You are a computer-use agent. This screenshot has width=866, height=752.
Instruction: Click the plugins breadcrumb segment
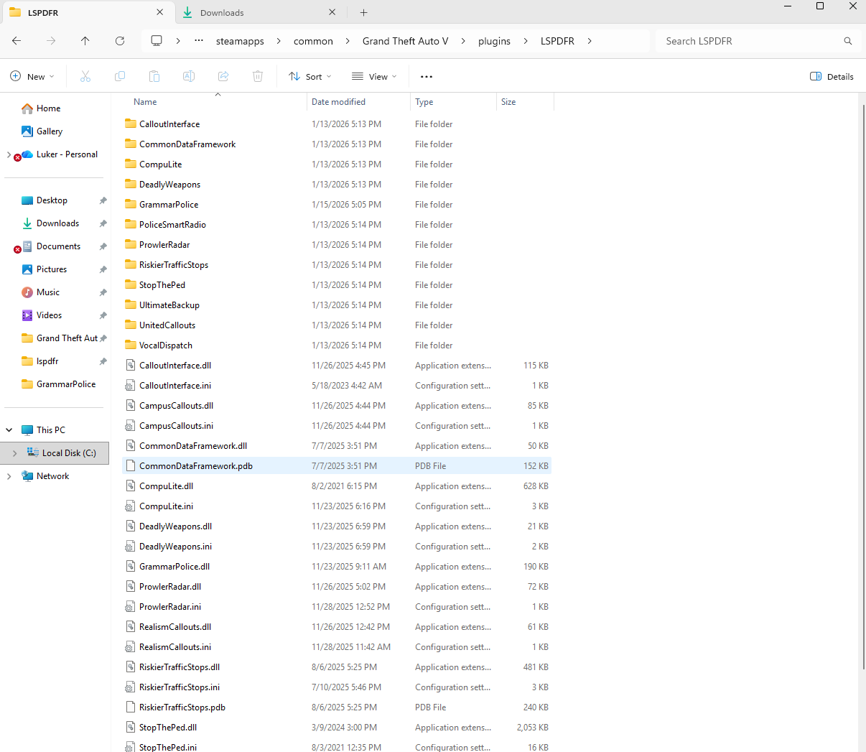pos(494,41)
